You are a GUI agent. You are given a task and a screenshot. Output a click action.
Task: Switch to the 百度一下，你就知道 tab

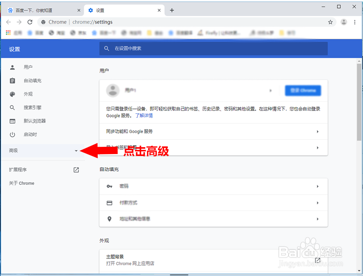[44, 10]
